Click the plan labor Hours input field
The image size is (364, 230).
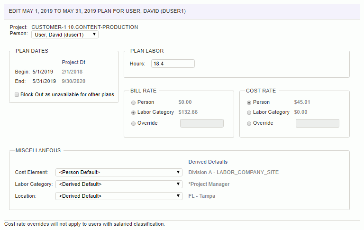pyautogui.click(x=173, y=64)
